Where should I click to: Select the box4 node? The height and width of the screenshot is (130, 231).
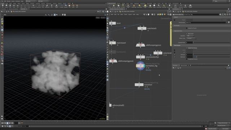(112, 23)
